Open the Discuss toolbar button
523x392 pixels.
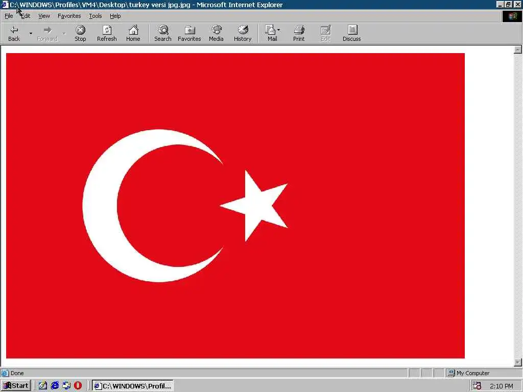pos(351,33)
